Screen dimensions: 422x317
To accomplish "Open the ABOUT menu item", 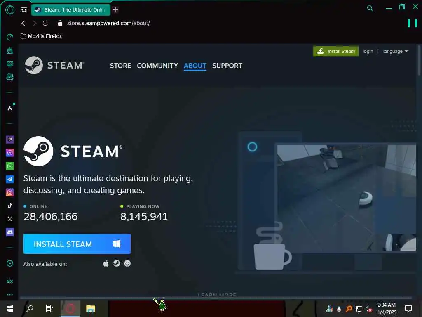I will pyautogui.click(x=195, y=66).
